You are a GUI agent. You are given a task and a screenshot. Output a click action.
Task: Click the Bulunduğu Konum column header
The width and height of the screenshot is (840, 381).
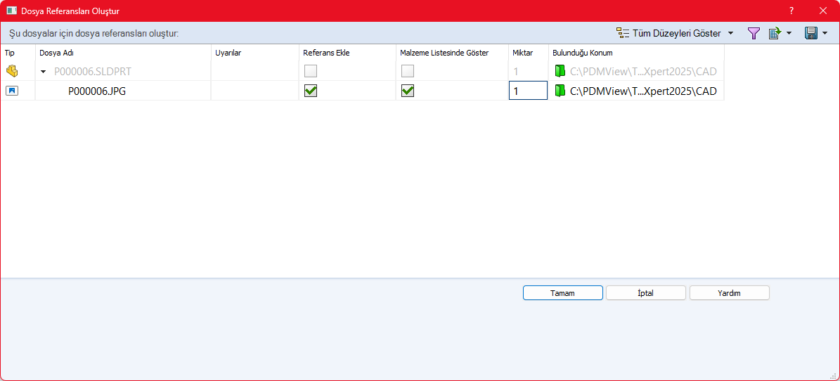click(x=582, y=53)
